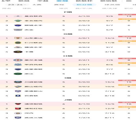136x120 pixels.
Task: Click 甲府风林 team logo
Action: (18, 65)
